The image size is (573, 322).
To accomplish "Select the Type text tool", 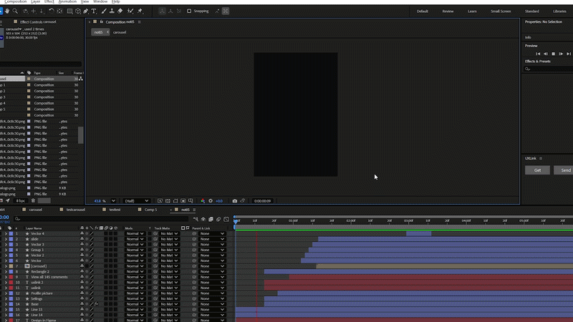I will (94, 11).
